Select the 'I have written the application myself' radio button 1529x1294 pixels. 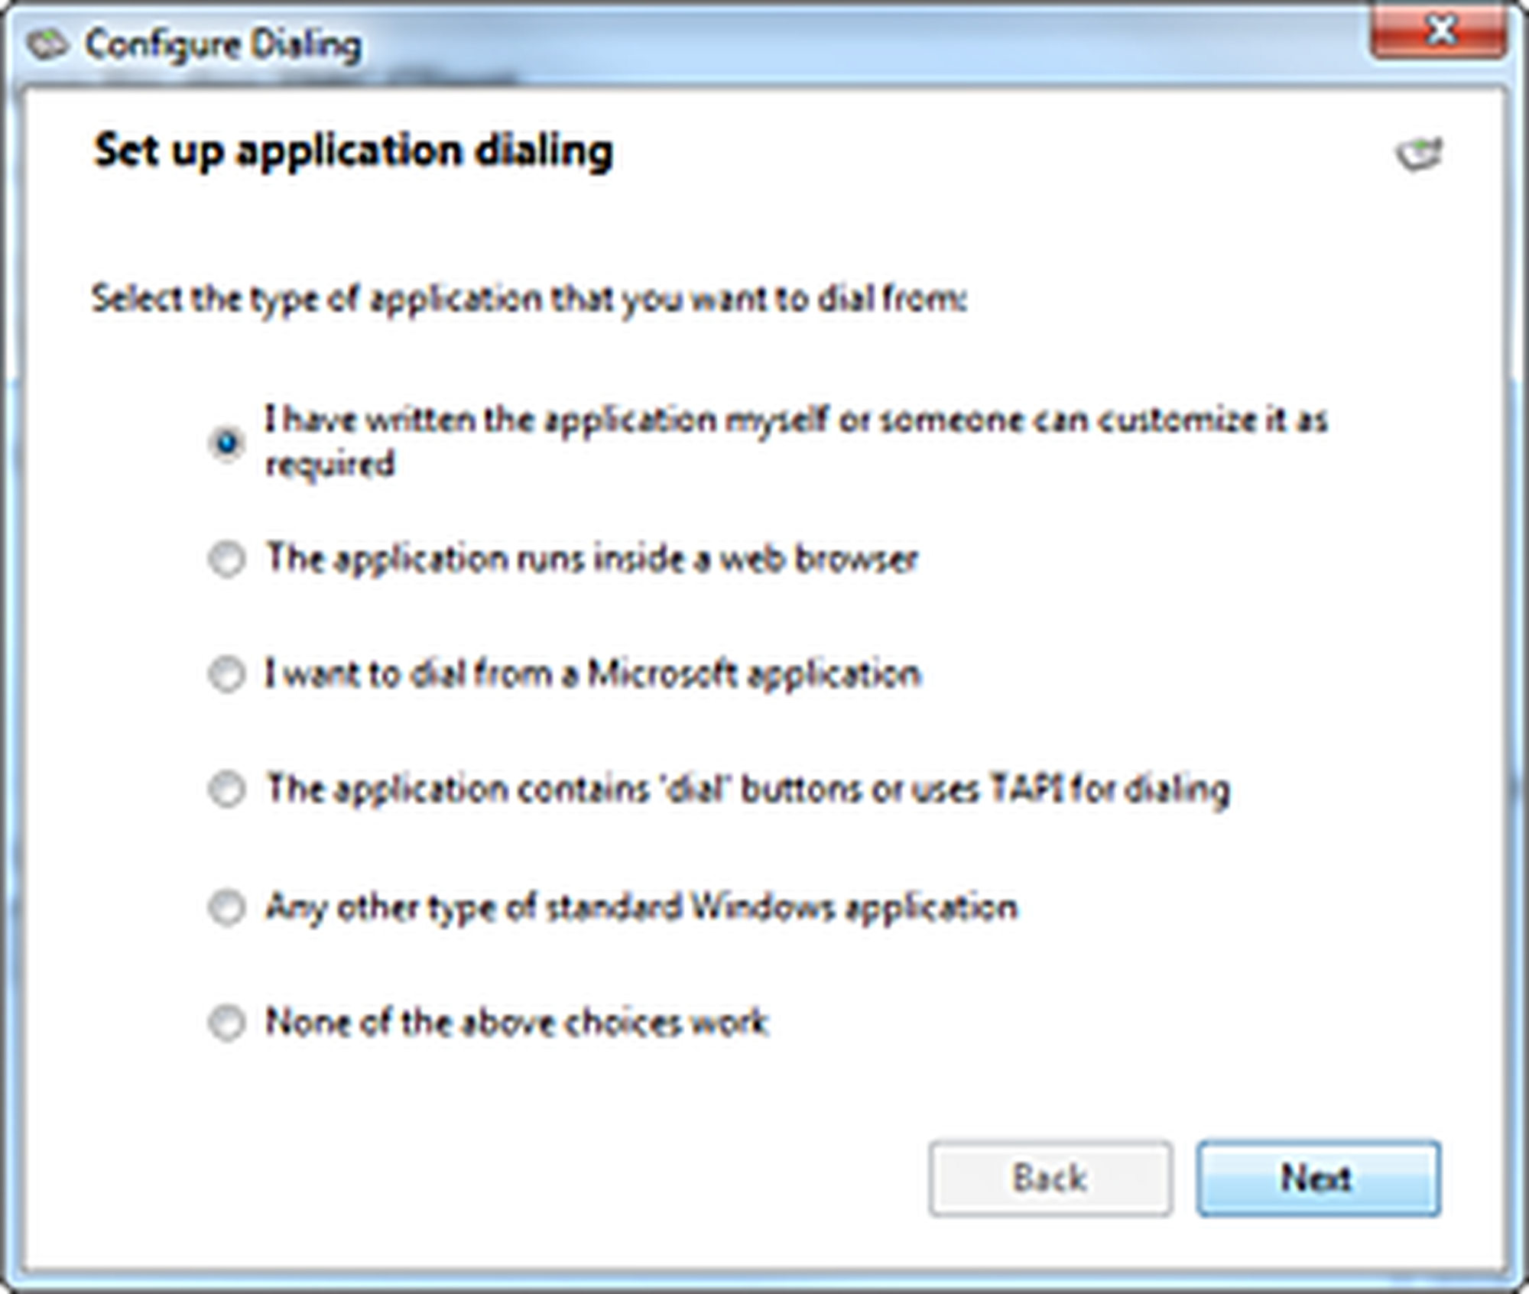[x=226, y=442]
